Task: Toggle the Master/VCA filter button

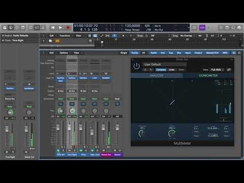Action: [x=212, y=53]
